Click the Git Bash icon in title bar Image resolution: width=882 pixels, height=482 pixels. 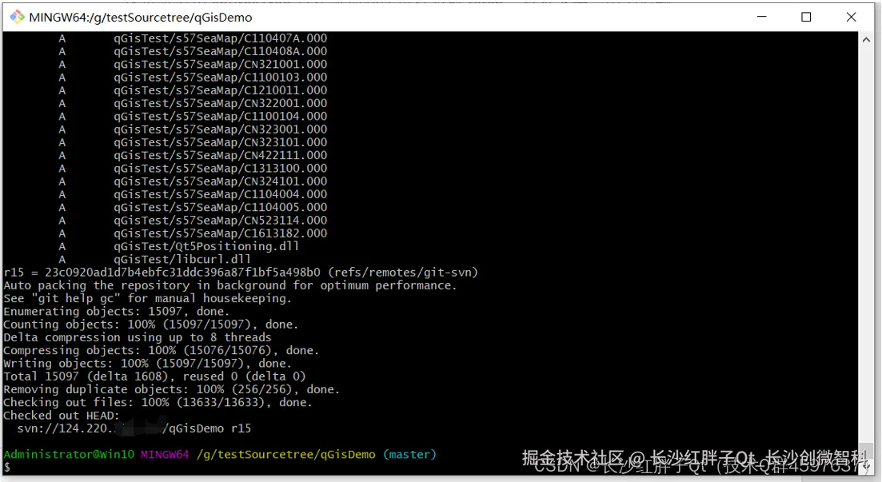(17, 17)
